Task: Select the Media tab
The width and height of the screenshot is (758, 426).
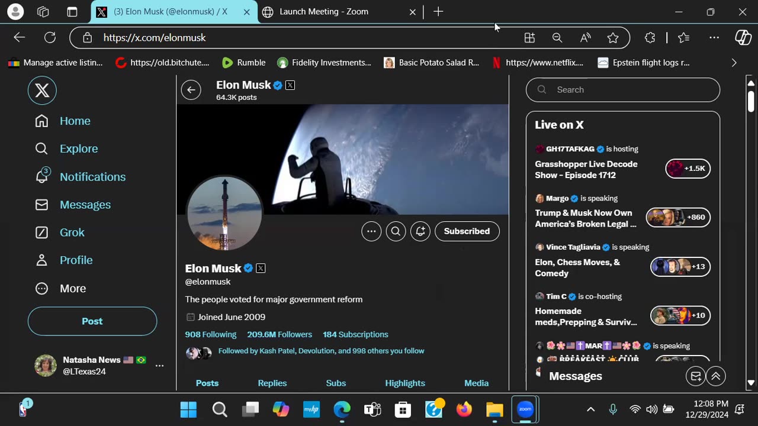Action: click(476, 383)
